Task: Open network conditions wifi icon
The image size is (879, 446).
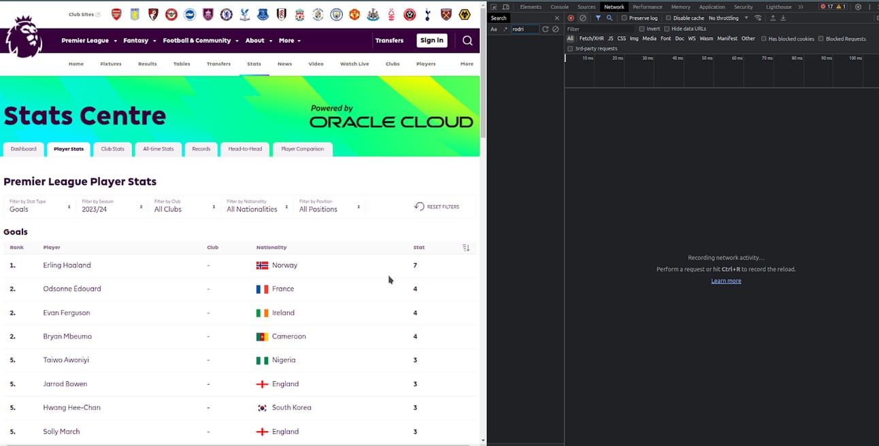Action: click(758, 18)
